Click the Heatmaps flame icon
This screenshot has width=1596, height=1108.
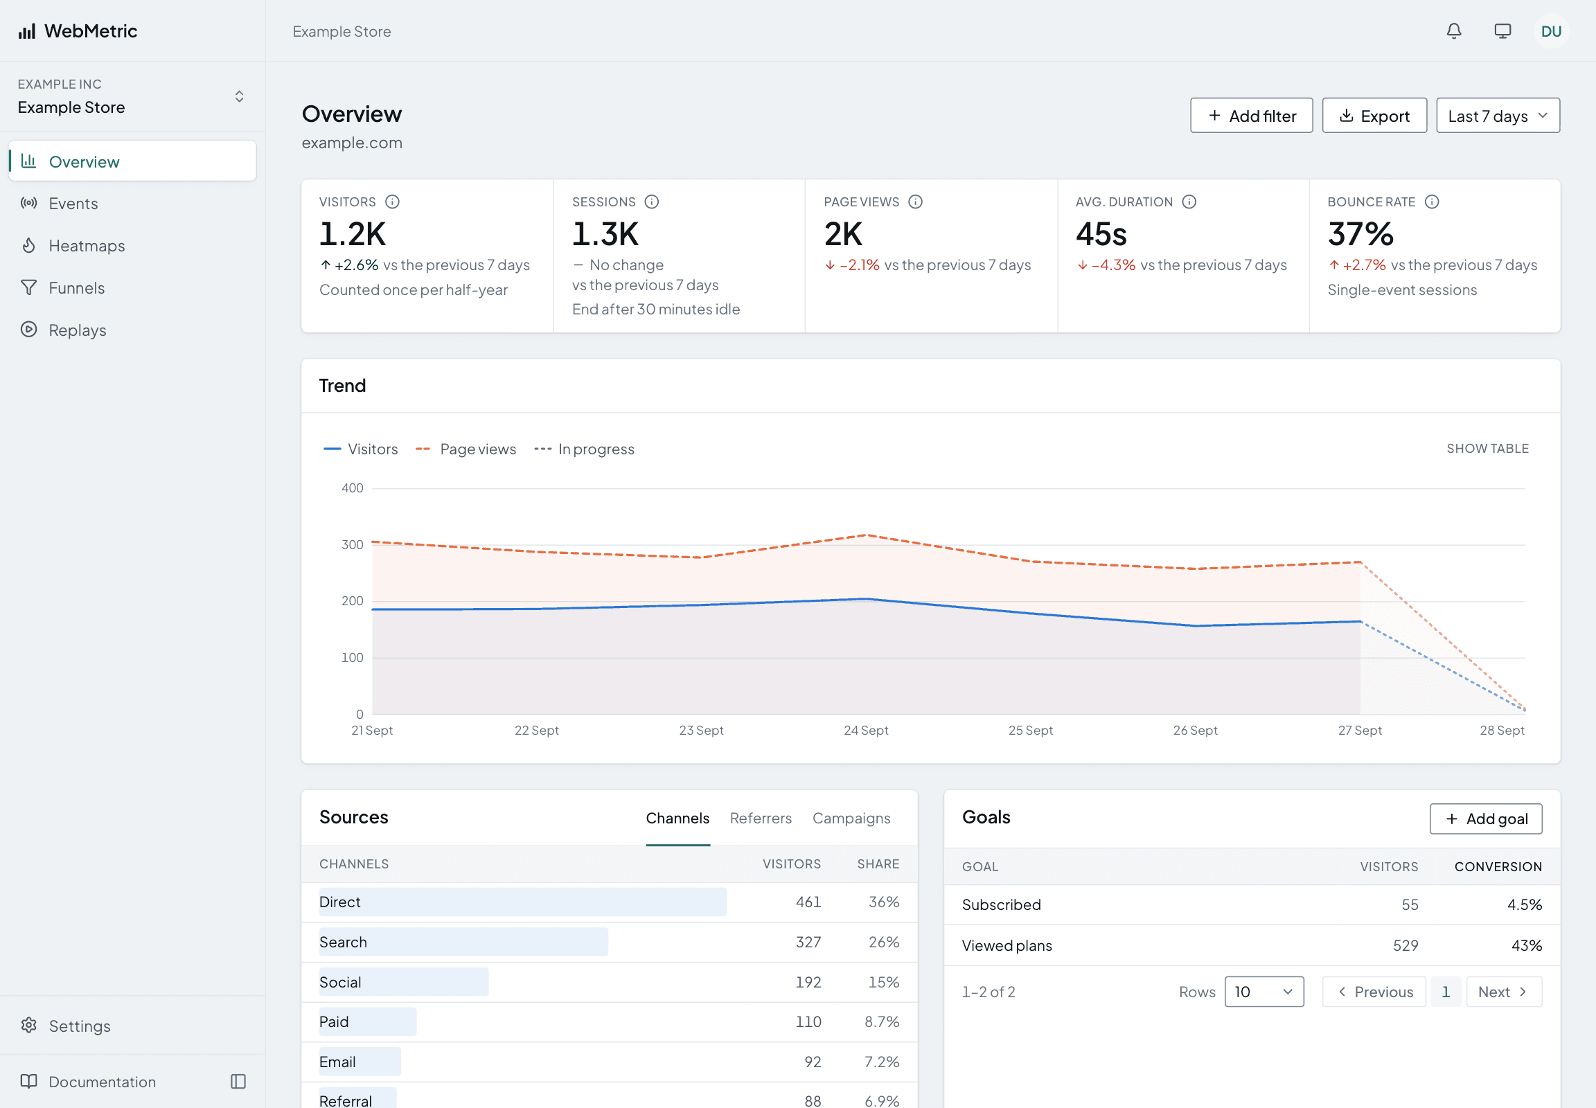pos(28,245)
